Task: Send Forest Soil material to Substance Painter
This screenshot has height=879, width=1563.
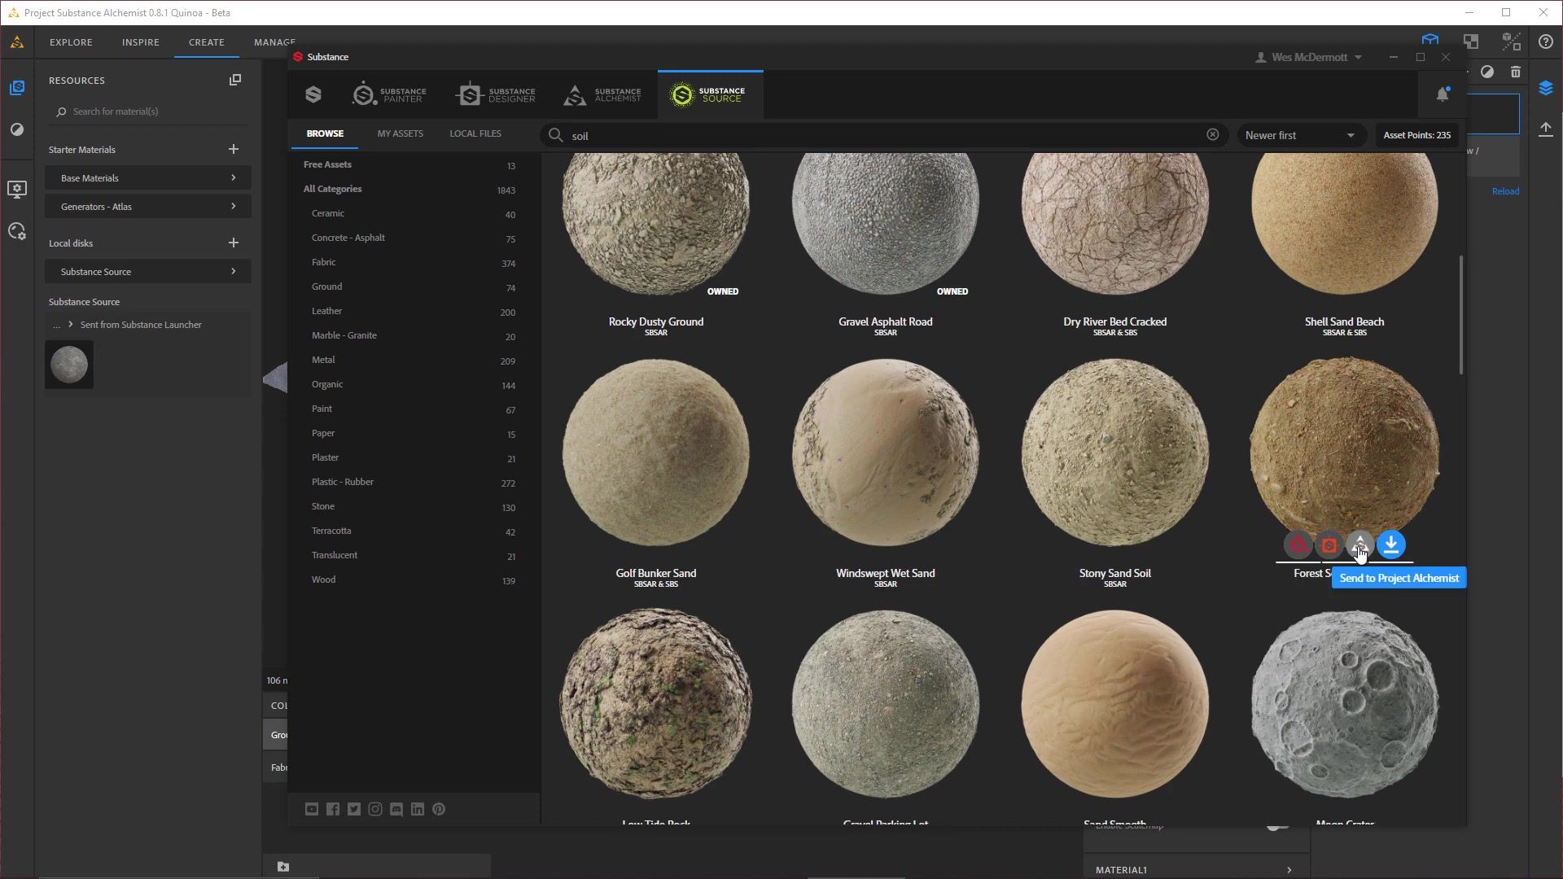Action: click(1298, 545)
